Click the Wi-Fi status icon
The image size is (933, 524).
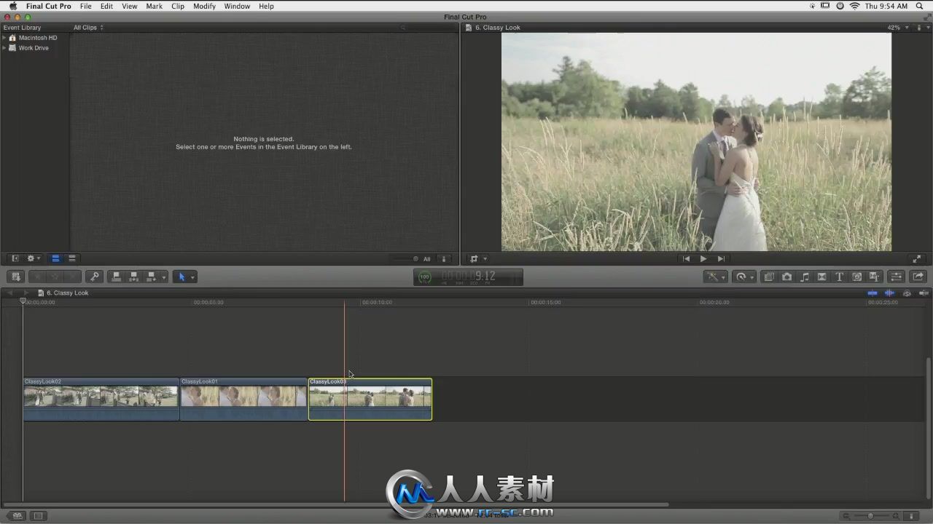click(x=854, y=6)
